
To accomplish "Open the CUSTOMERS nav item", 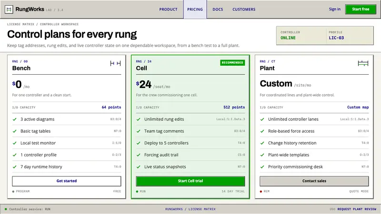I will tap(244, 10).
